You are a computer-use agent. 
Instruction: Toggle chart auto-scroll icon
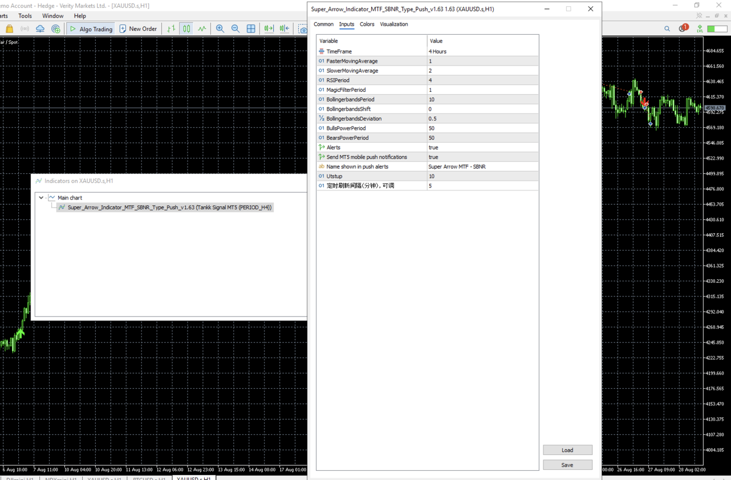(269, 29)
